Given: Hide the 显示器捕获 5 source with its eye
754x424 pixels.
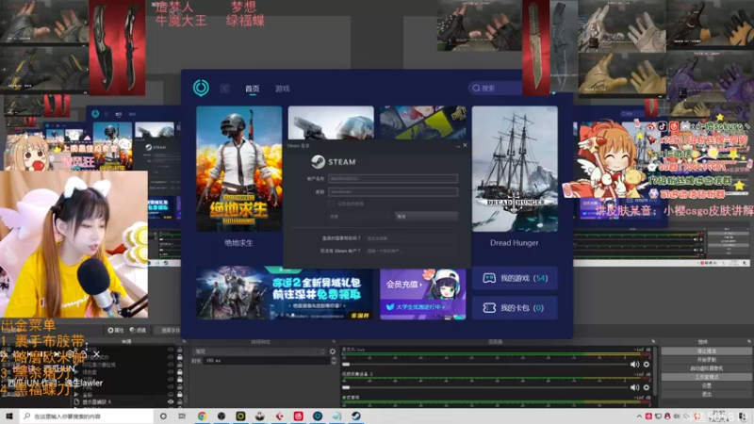Looking at the screenshot, I should click(171, 402).
